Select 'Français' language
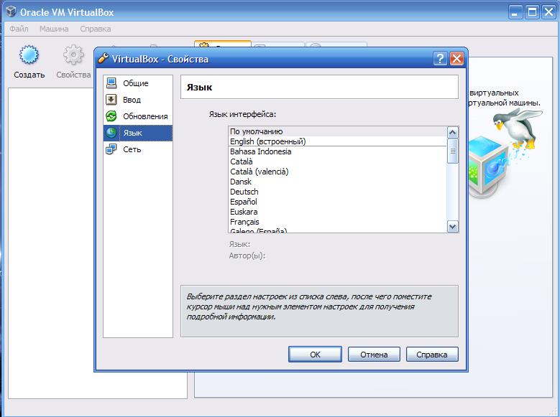 (x=337, y=222)
